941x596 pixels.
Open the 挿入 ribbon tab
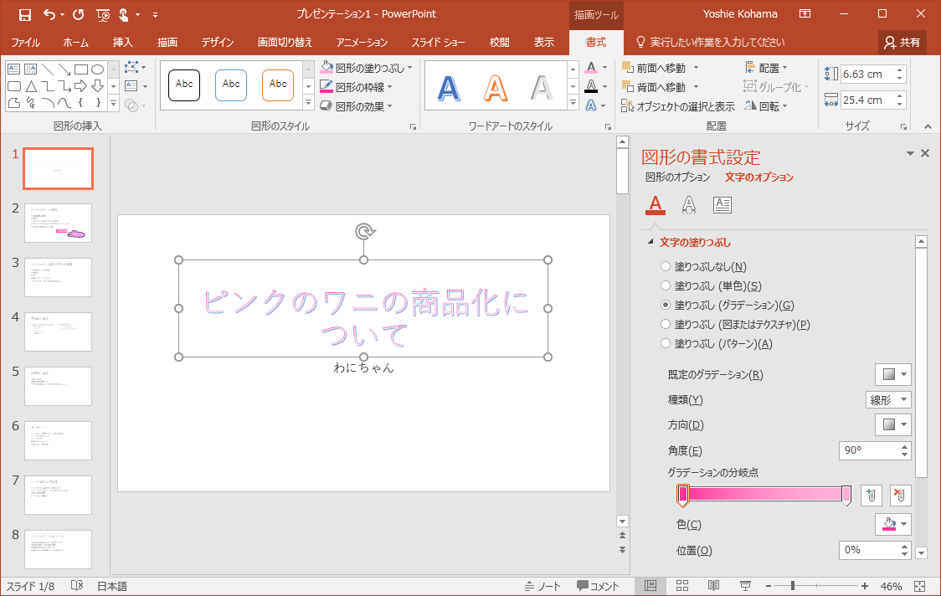(x=122, y=43)
